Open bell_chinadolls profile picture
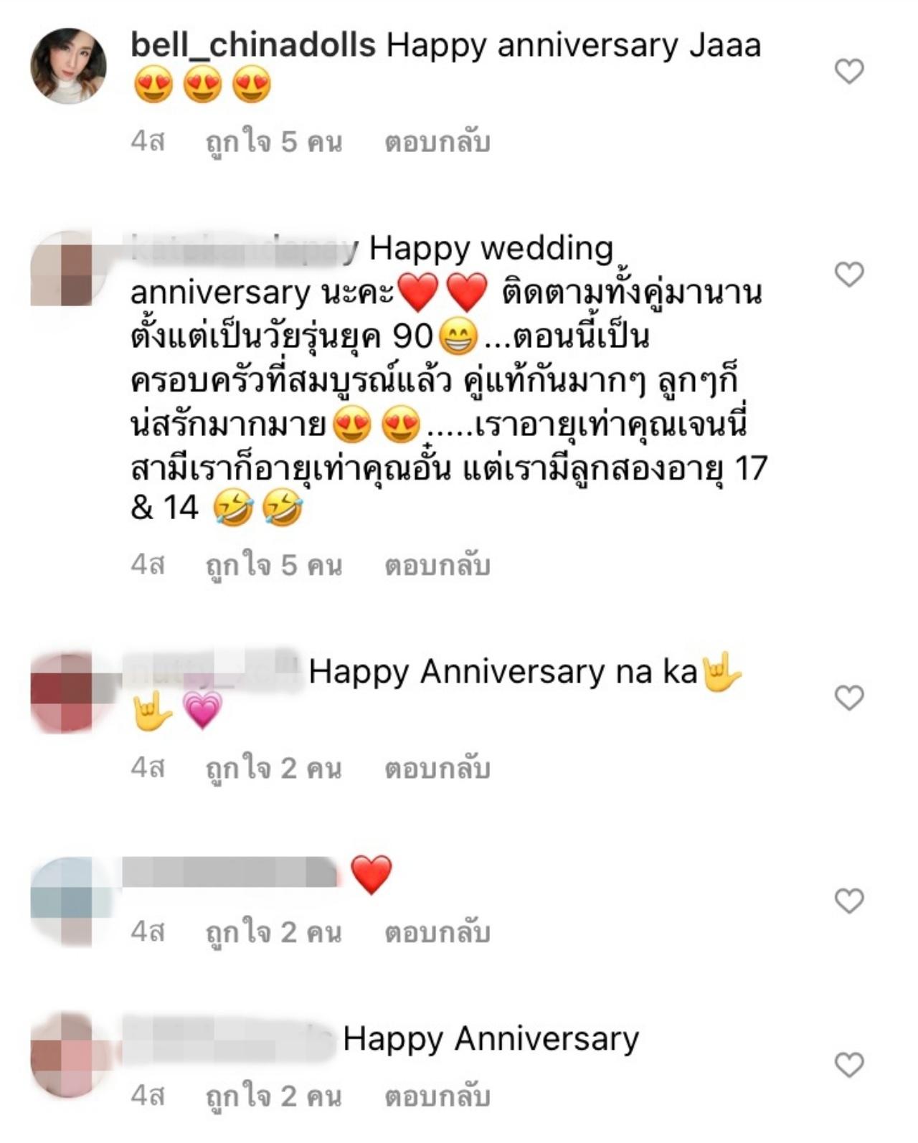 click(68, 66)
